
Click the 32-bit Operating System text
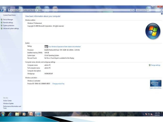[52, 56]
